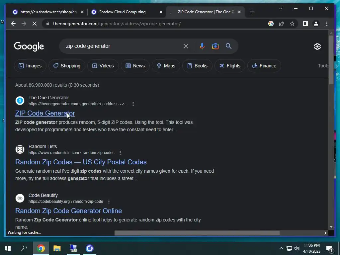The width and height of the screenshot is (340, 255).
Task: Open the Chrome side panel
Action: coord(305,24)
